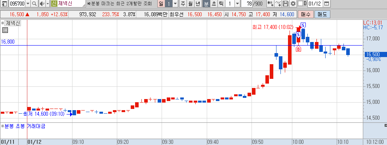Screen dimensions: 387x145
Task: Click the 3.87% turnover value
Action: tap(129, 14)
